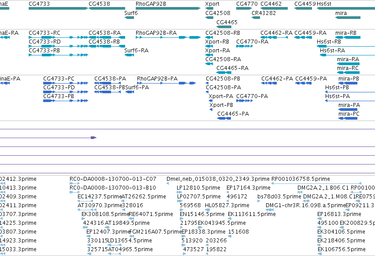Viewport: 375px width, 256px height.
Task: Click protein CG4733-PC
Action: 59,79
